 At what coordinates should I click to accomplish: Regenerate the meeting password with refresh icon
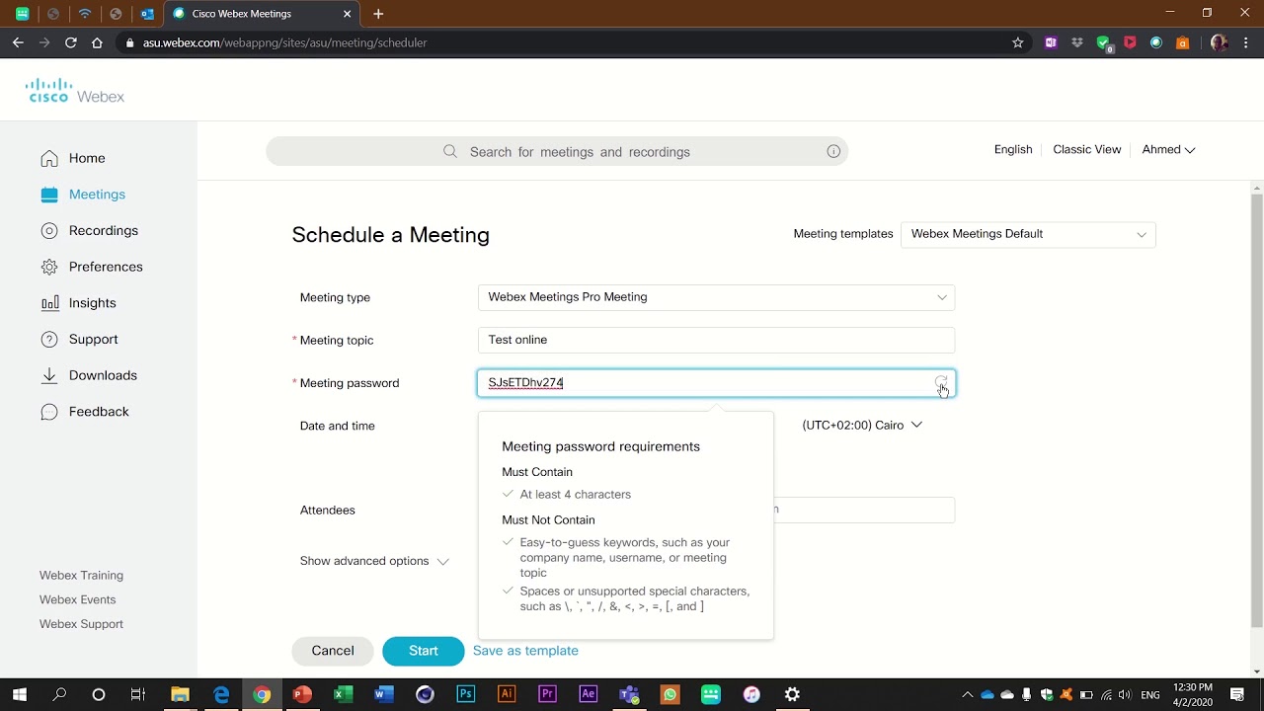(x=941, y=382)
